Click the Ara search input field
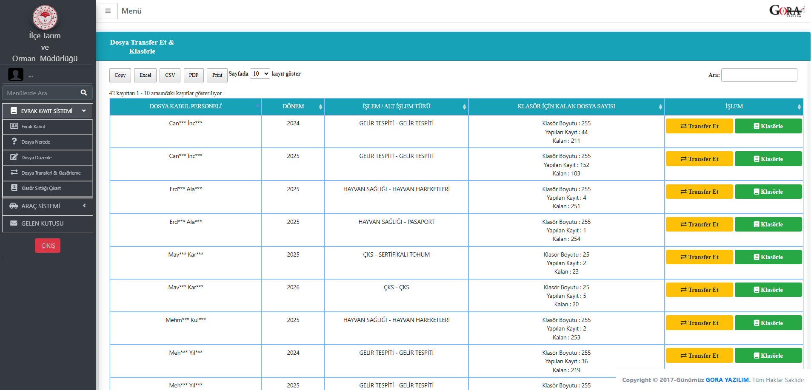The width and height of the screenshot is (811, 390). [759, 75]
